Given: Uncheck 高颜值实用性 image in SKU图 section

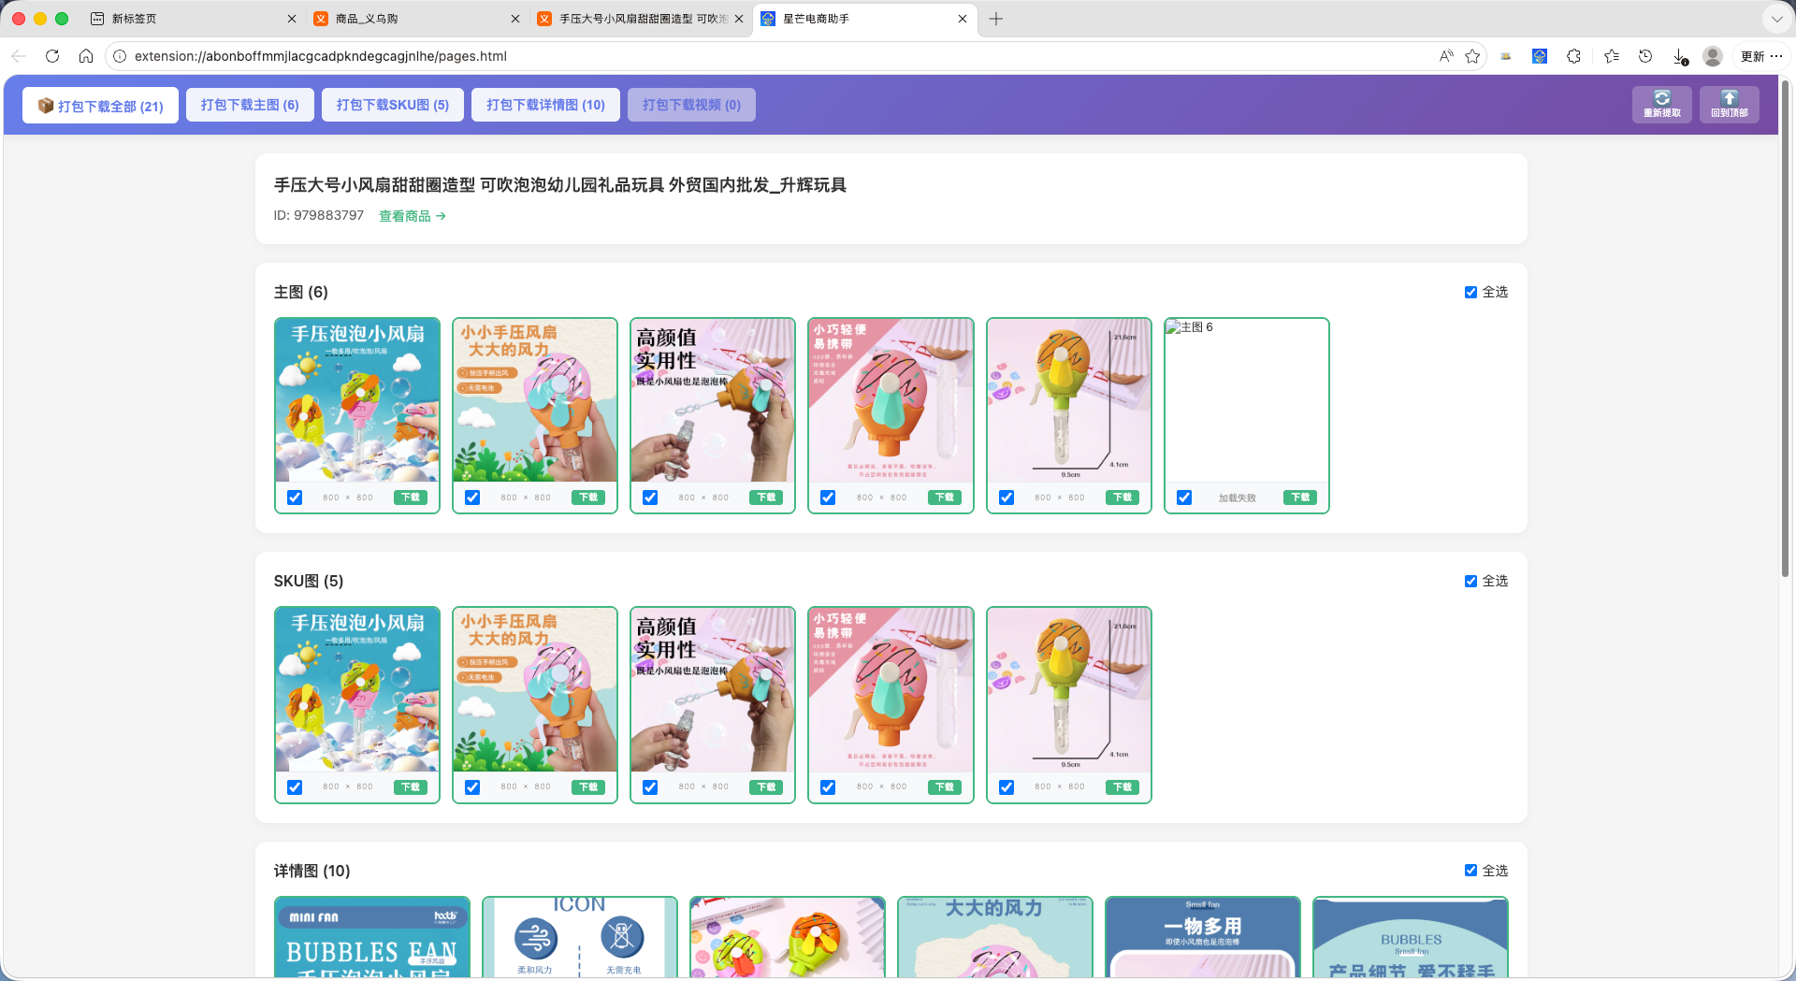Looking at the screenshot, I should pos(650,787).
